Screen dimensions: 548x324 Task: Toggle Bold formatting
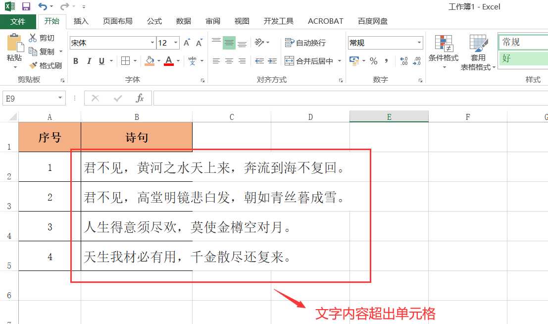[76, 61]
